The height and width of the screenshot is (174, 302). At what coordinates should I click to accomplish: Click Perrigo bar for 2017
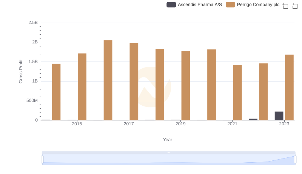coord(134,82)
